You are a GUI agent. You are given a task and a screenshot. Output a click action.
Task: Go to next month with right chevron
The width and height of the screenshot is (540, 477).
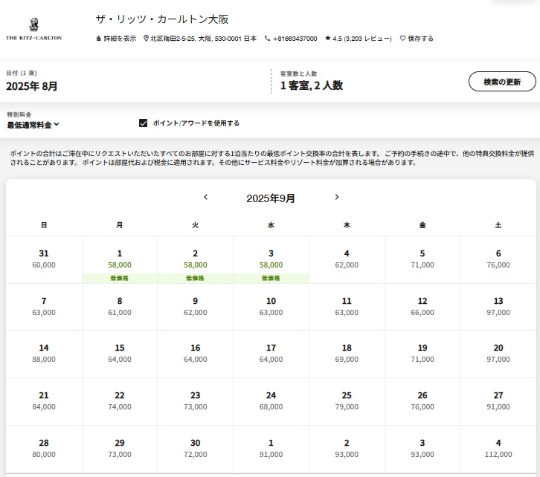click(x=337, y=197)
